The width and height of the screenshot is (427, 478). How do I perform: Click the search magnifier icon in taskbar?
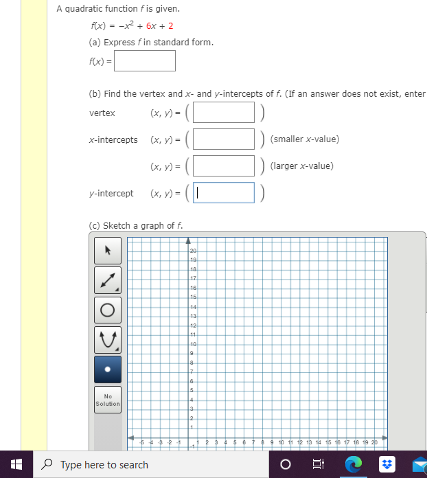point(47,464)
